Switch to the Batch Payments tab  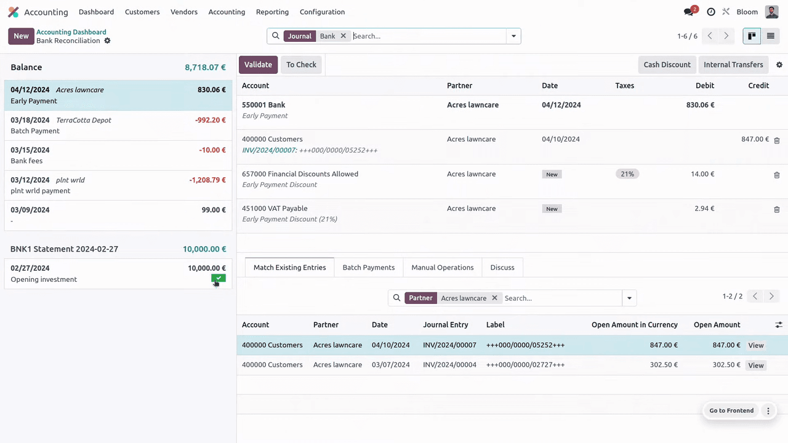pos(368,268)
